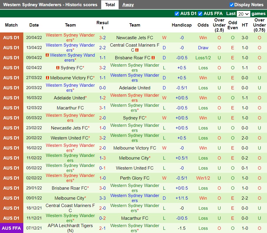Screen dimensions: 267x233
Task: Select the Total tab
Action: [110, 4]
